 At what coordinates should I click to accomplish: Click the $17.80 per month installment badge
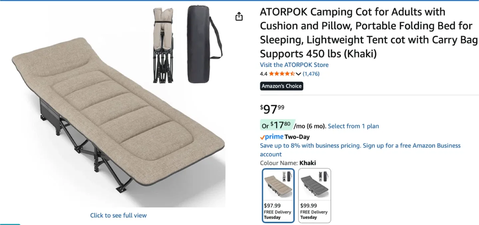(276, 125)
